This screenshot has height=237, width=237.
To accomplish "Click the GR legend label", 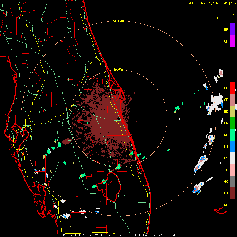I will click(x=226, y=100).
